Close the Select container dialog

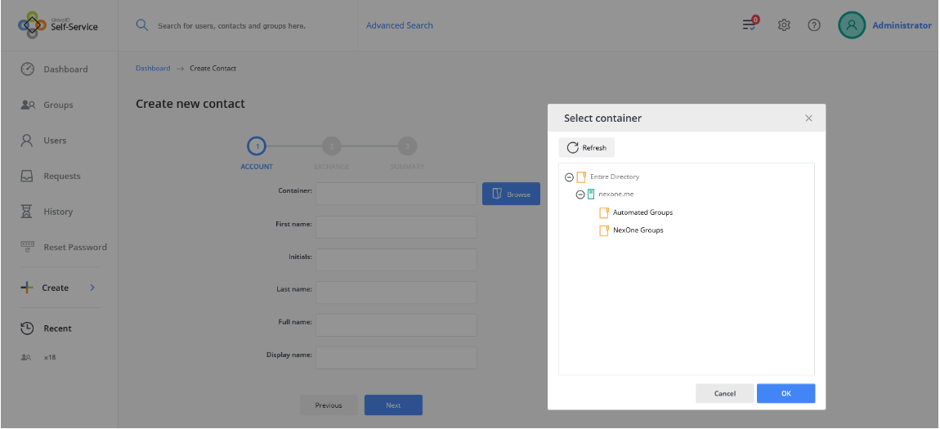[x=808, y=118]
